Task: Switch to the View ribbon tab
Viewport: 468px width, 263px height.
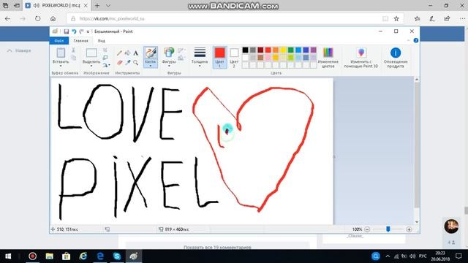Action: [102, 41]
